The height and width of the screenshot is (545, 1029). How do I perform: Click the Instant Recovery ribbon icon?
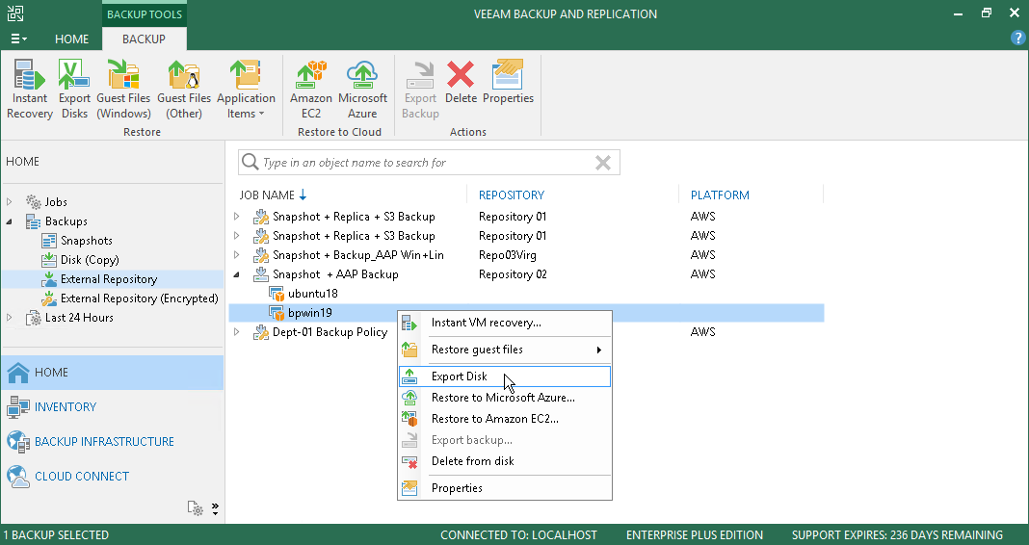[30, 90]
